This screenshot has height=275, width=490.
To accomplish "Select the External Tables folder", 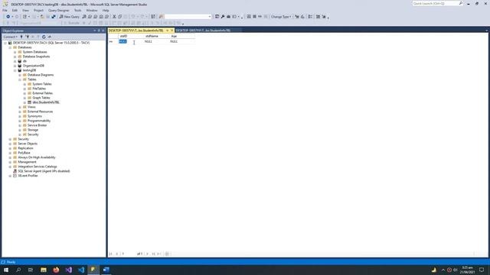I will [43, 93].
